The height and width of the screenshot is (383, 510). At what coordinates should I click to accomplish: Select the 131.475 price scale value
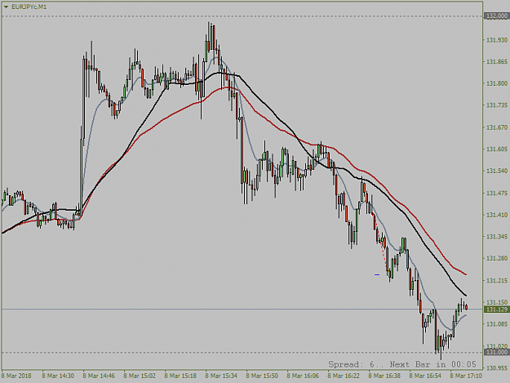pos(497,194)
